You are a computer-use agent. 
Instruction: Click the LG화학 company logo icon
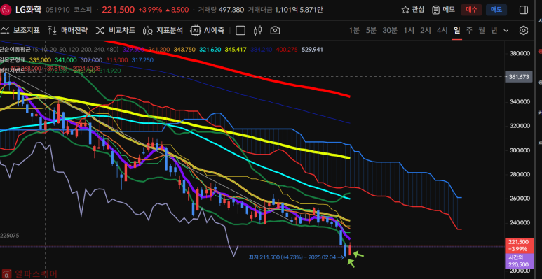5,10
